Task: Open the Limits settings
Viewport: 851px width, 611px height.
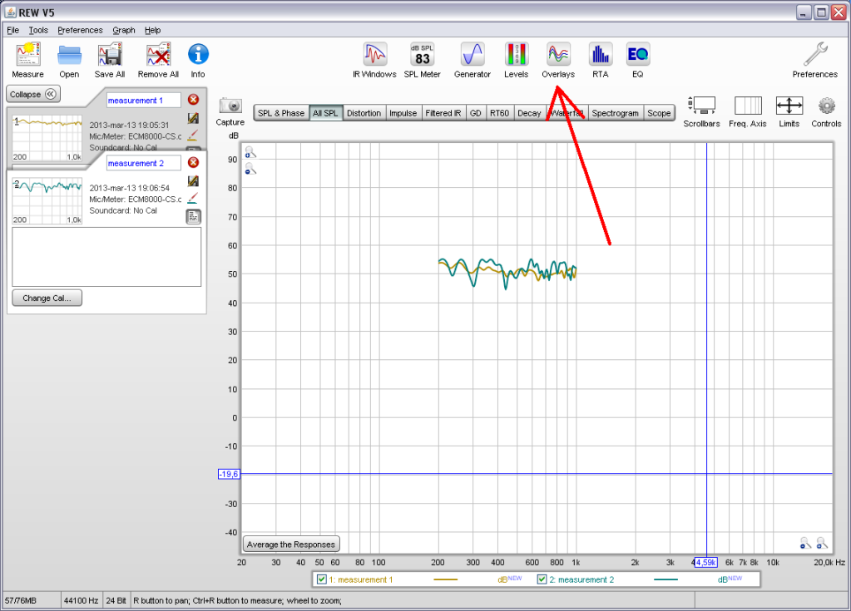Action: point(789,106)
